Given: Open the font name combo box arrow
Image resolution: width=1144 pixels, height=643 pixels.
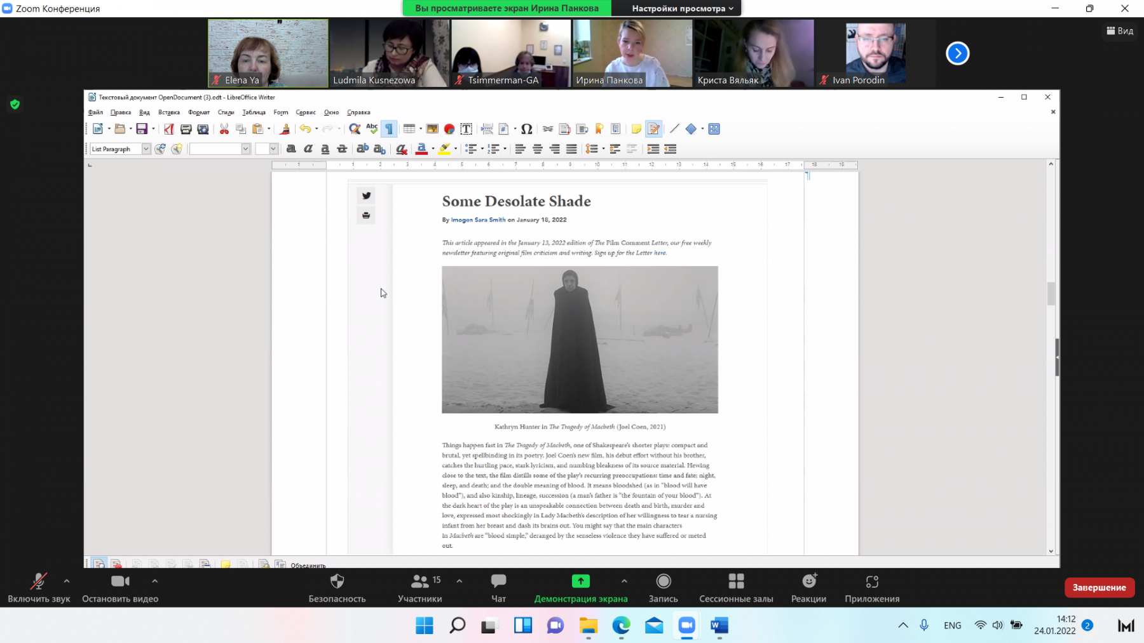Looking at the screenshot, I should [245, 149].
